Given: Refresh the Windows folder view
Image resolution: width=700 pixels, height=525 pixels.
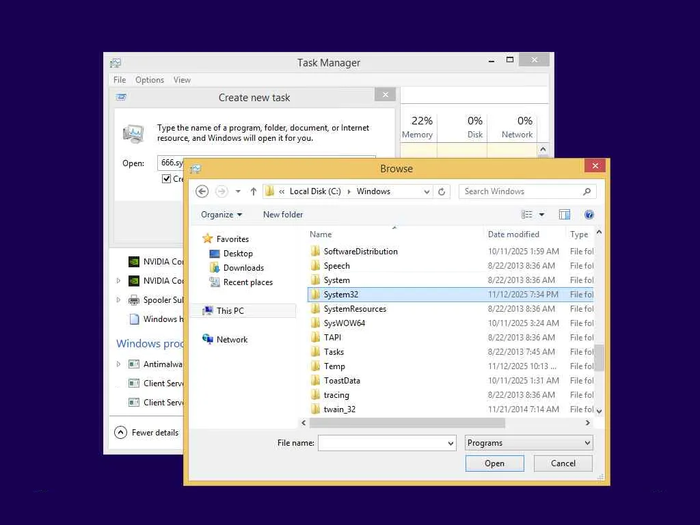Looking at the screenshot, I should (x=442, y=191).
